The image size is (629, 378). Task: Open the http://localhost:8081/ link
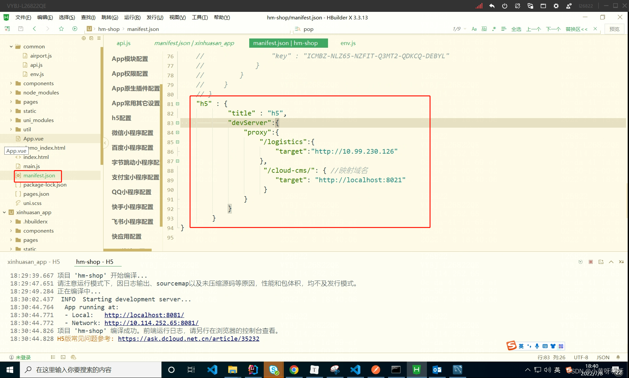144,315
